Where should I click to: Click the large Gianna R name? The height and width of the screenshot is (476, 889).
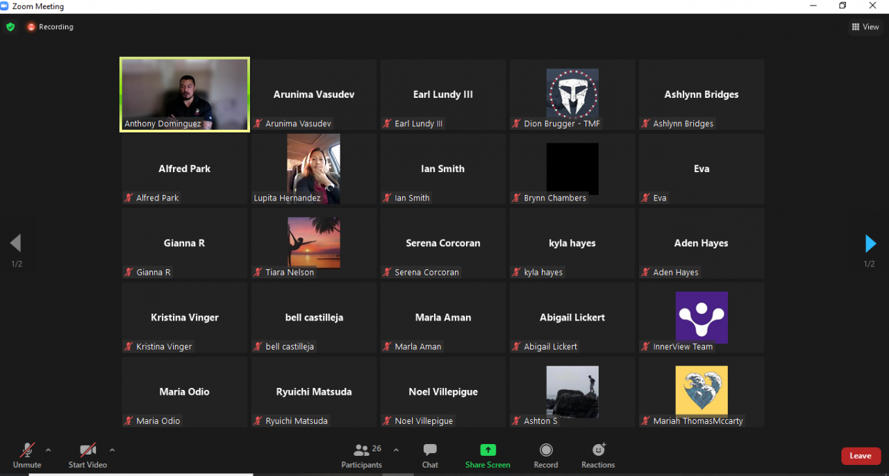[185, 243]
